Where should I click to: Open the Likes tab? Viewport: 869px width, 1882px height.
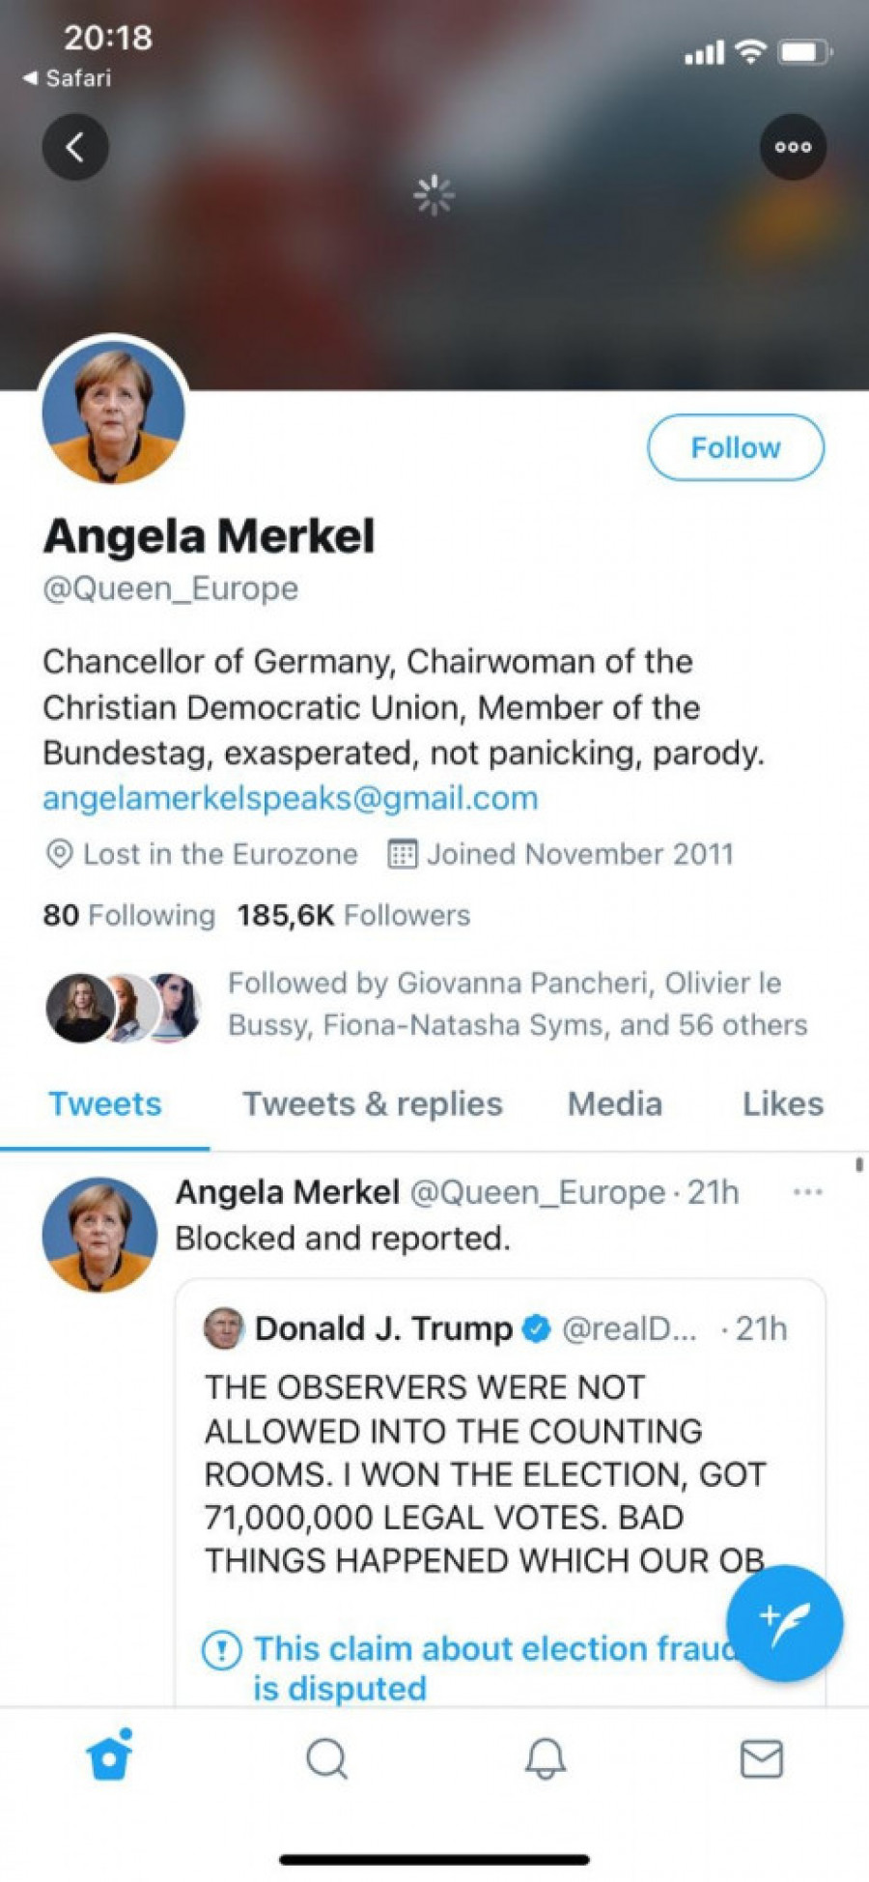click(x=782, y=1104)
